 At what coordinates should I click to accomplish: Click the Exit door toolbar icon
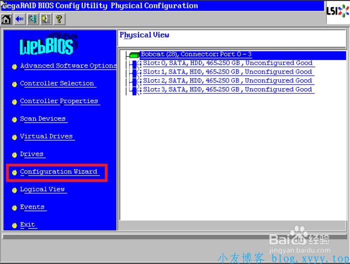point(33,19)
